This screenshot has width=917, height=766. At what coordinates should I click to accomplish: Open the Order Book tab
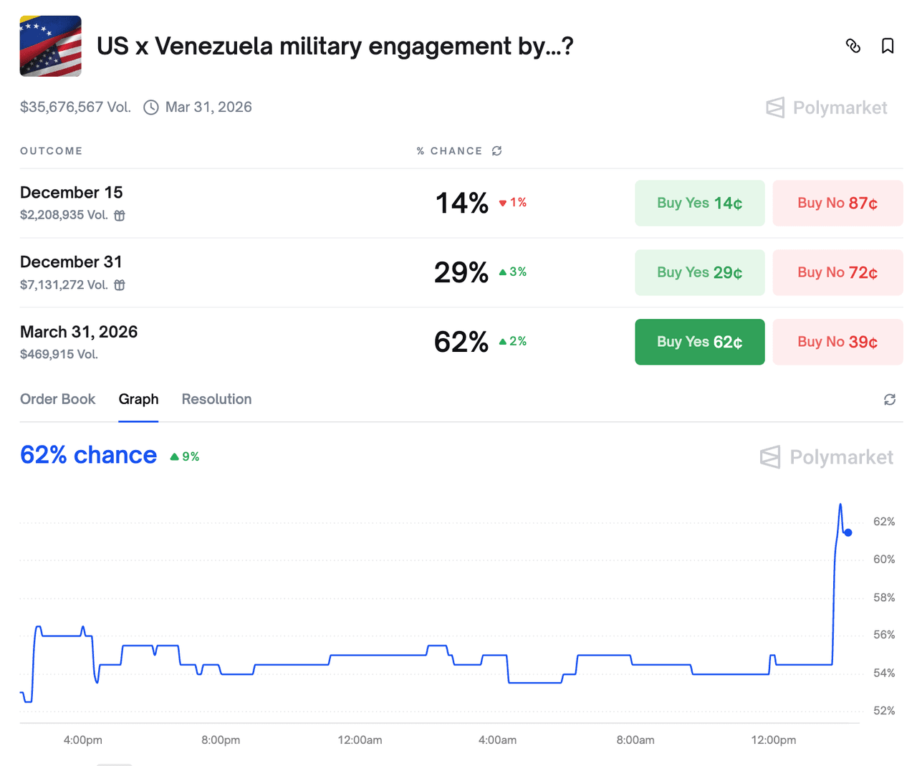[x=57, y=399]
